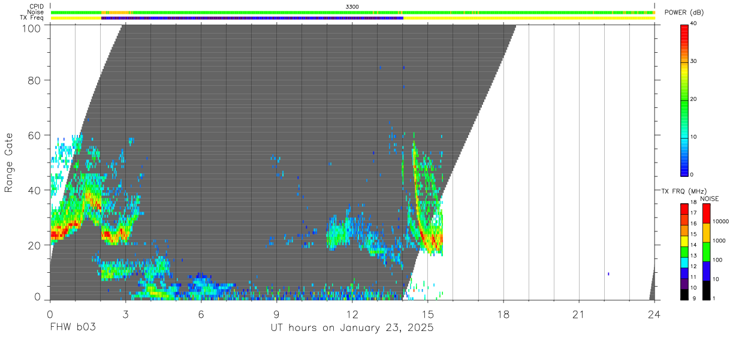Pick the red 17–18 MHz swatch in TX FRQ legend
Image resolution: width=736 pixels, height=340 pixels.
pos(684,209)
